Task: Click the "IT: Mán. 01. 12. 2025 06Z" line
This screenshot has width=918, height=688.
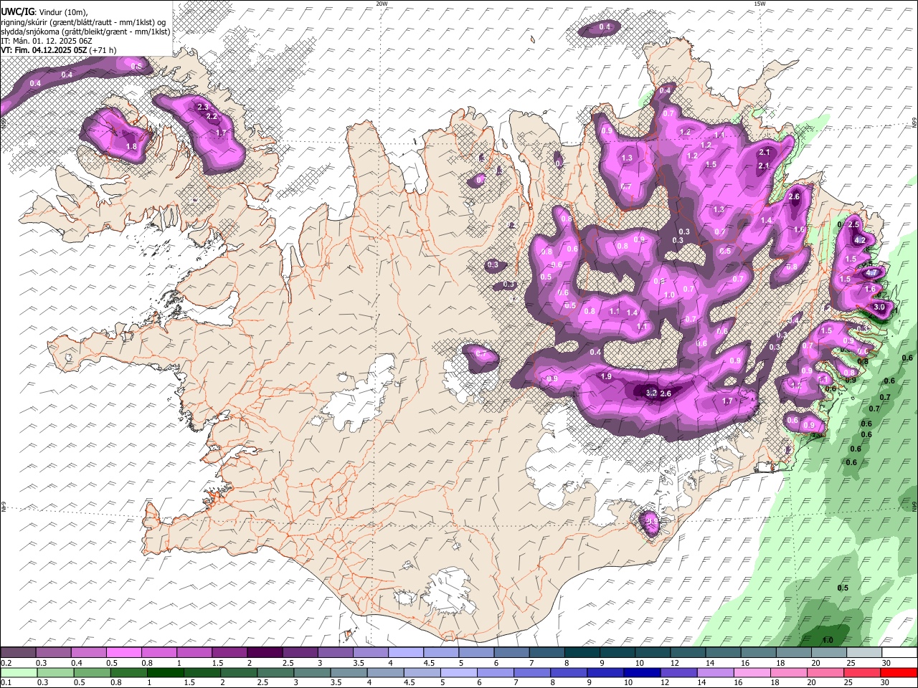Action: (x=47, y=41)
